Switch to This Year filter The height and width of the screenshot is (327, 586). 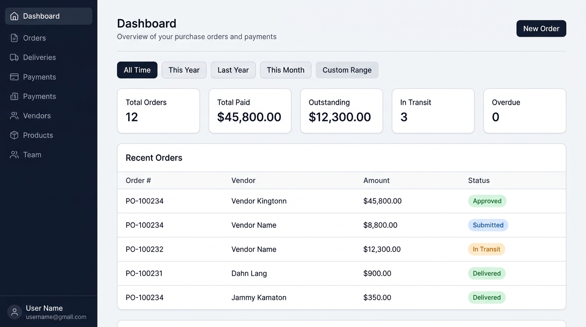coord(184,70)
